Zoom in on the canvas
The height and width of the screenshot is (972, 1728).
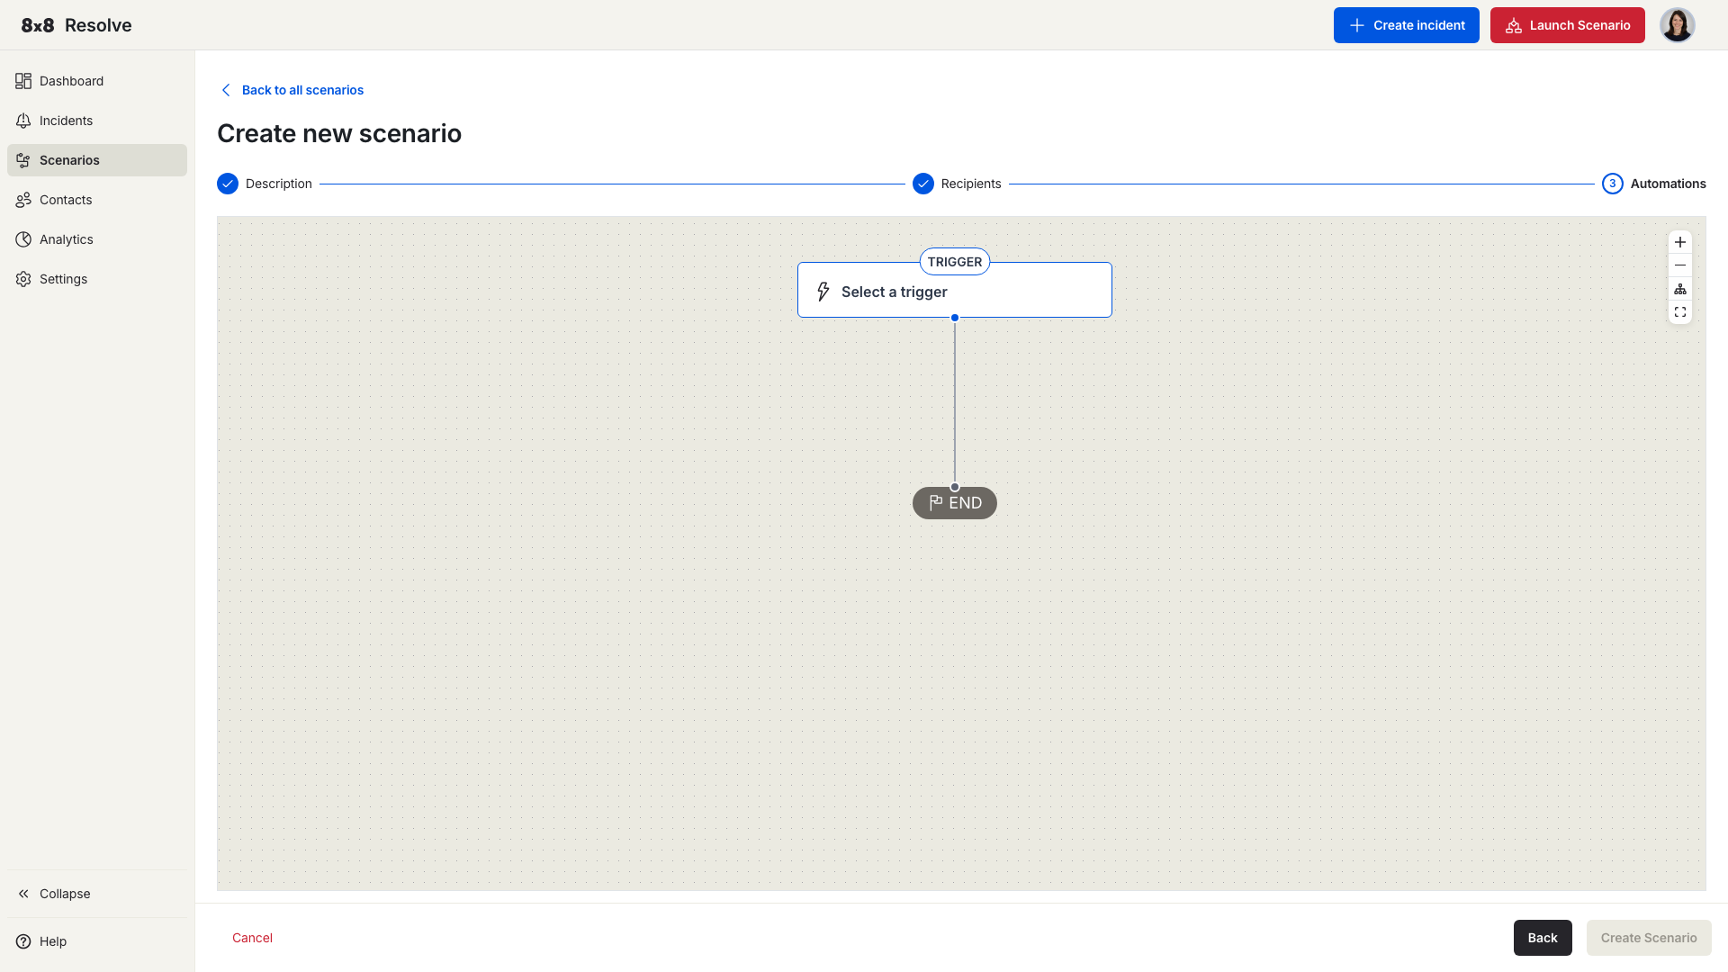point(1680,242)
